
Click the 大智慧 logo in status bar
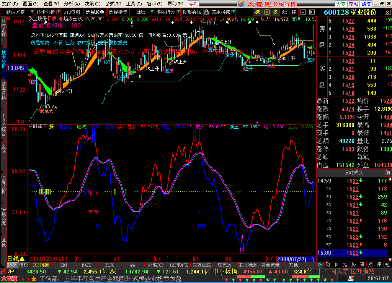10,279
